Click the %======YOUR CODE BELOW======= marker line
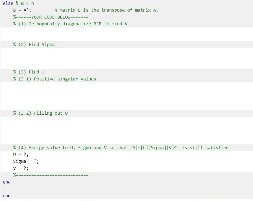Image resolution: width=253 pixels, height=201 pixels. click(50, 17)
